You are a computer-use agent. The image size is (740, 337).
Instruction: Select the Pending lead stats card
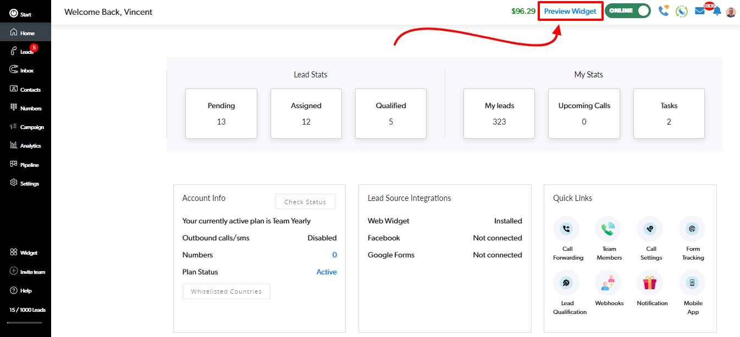tap(221, 114)
